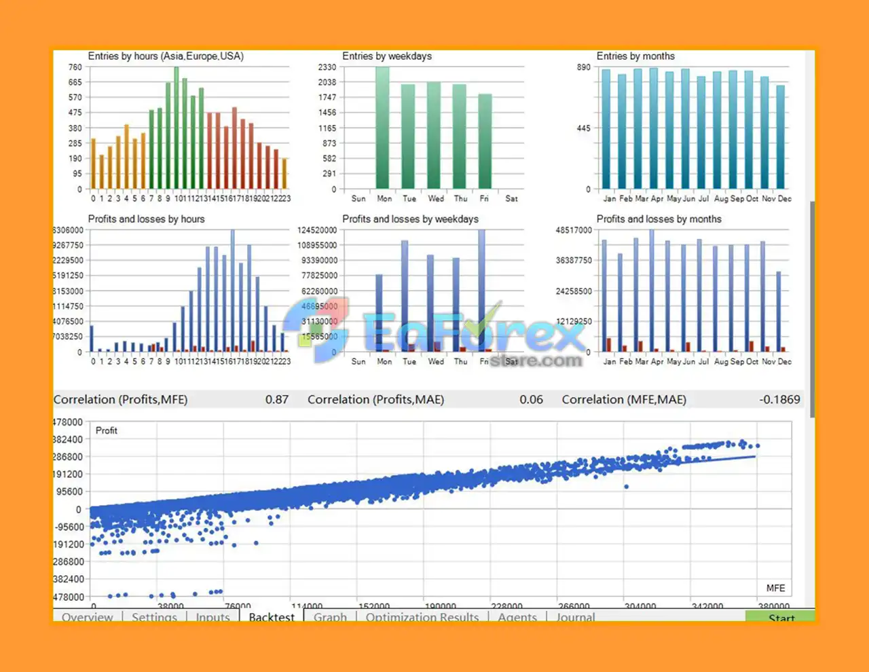Click the 48517000 axis value in months profits
The width and height of the screenshot is (869, 672).
coord(574,230)
